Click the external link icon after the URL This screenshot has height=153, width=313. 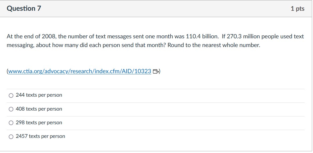point(155,71)
